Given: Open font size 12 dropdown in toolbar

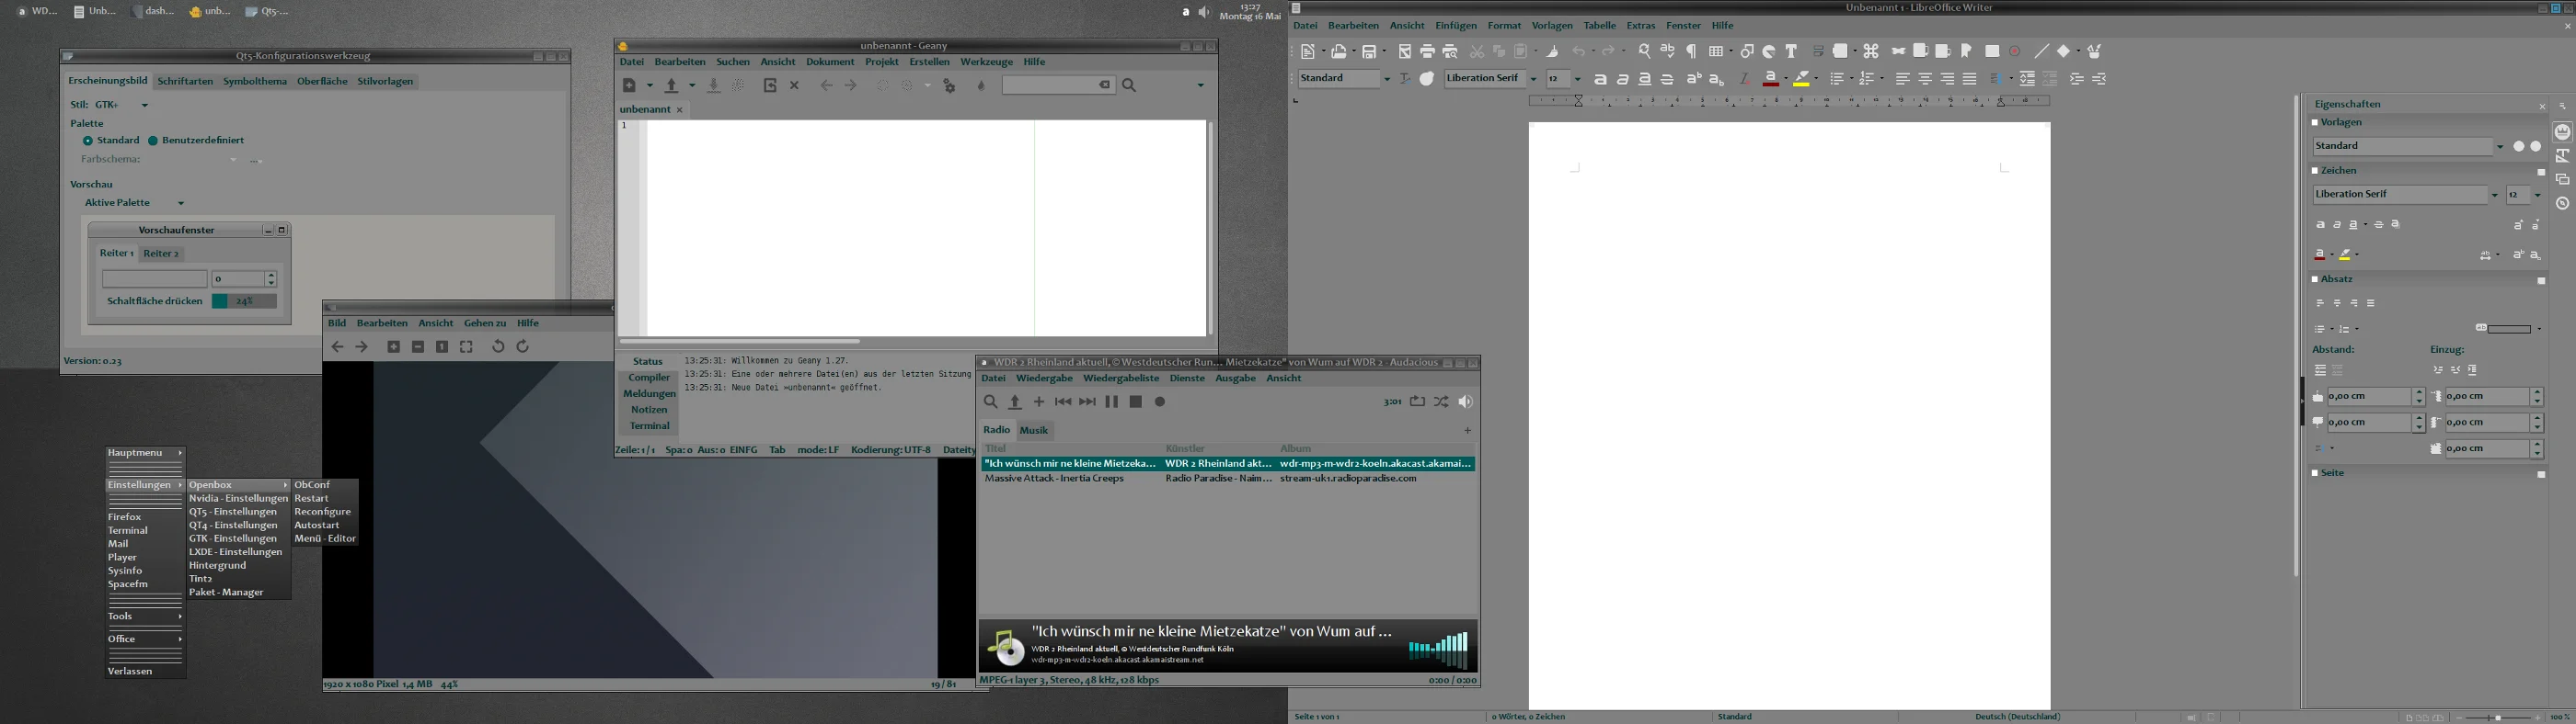Looking at the screenshot, I should click(1578, 79).
